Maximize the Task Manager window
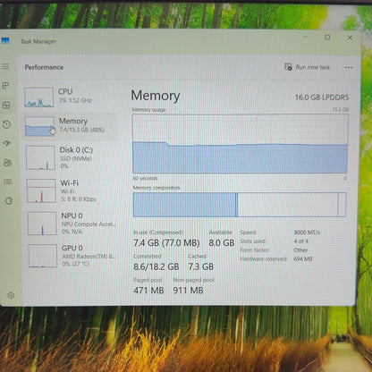This screenshot has height=372, width=372. 327,38
